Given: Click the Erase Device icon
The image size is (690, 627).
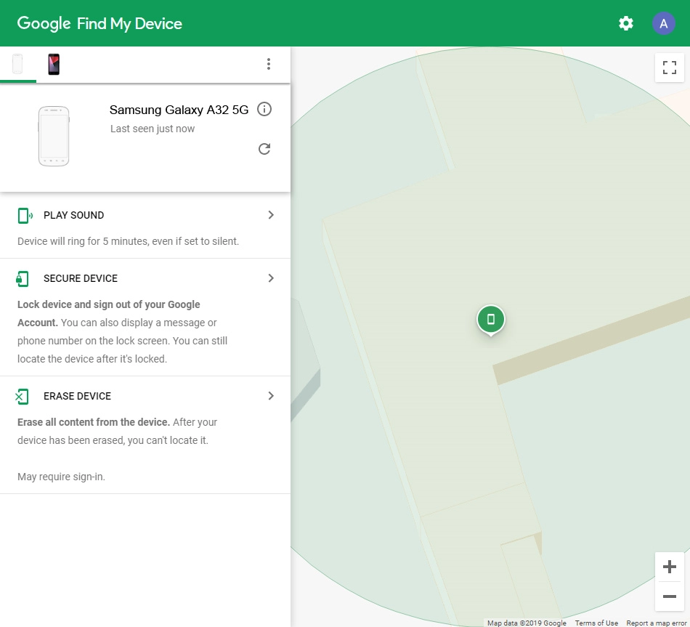Looking at the screenshot, I should click(x=23, y=396).
